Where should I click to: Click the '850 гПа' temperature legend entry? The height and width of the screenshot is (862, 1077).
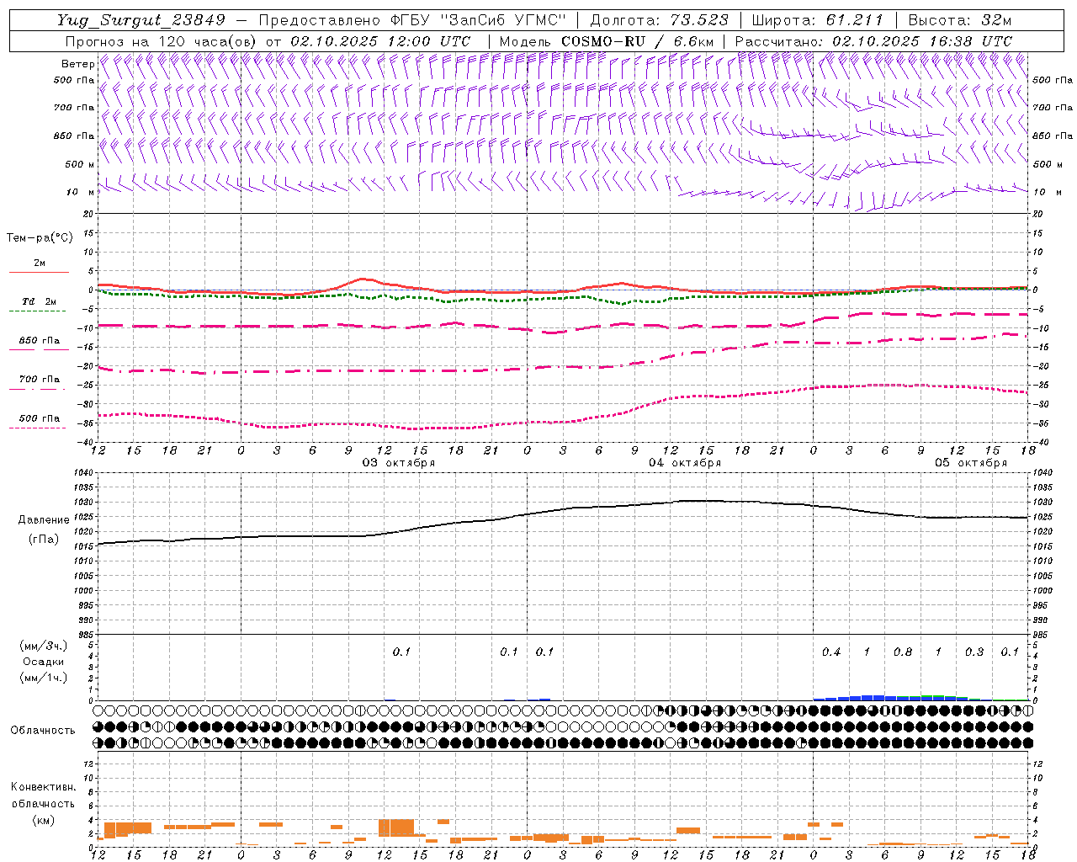click(40, 341)
